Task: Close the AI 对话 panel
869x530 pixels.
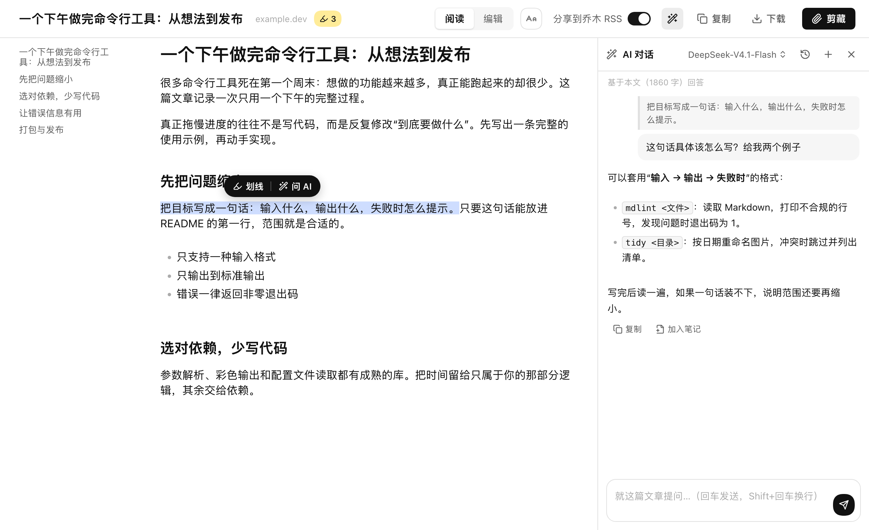Action: 851,54
